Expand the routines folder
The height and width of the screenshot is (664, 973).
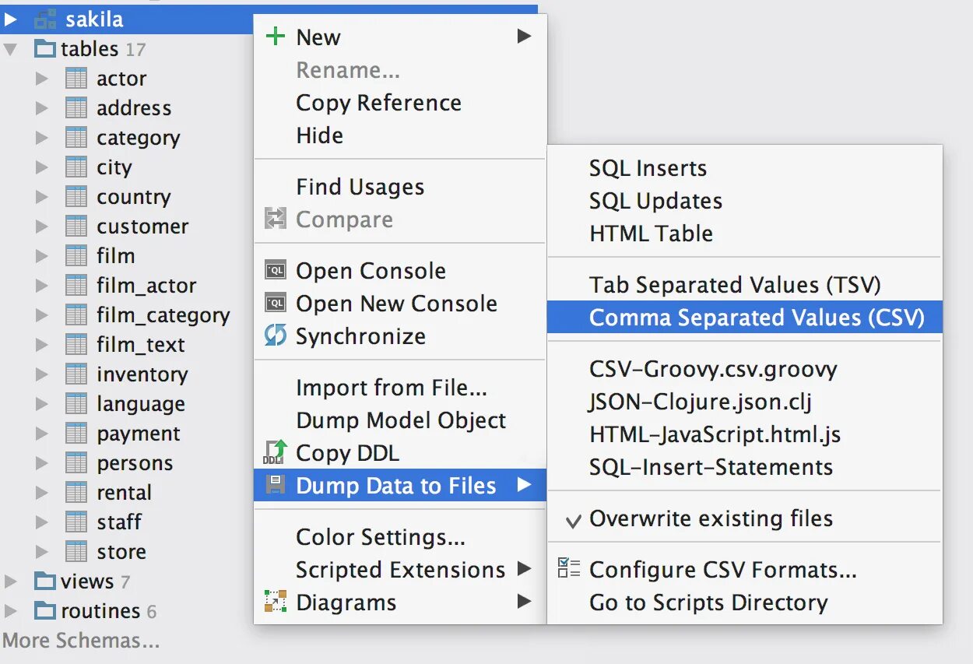(10, 611)
